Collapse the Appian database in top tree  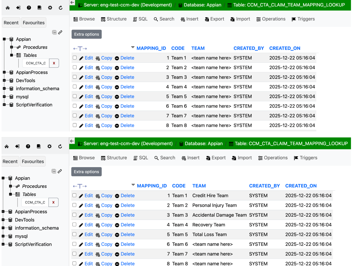coord(4,39)
